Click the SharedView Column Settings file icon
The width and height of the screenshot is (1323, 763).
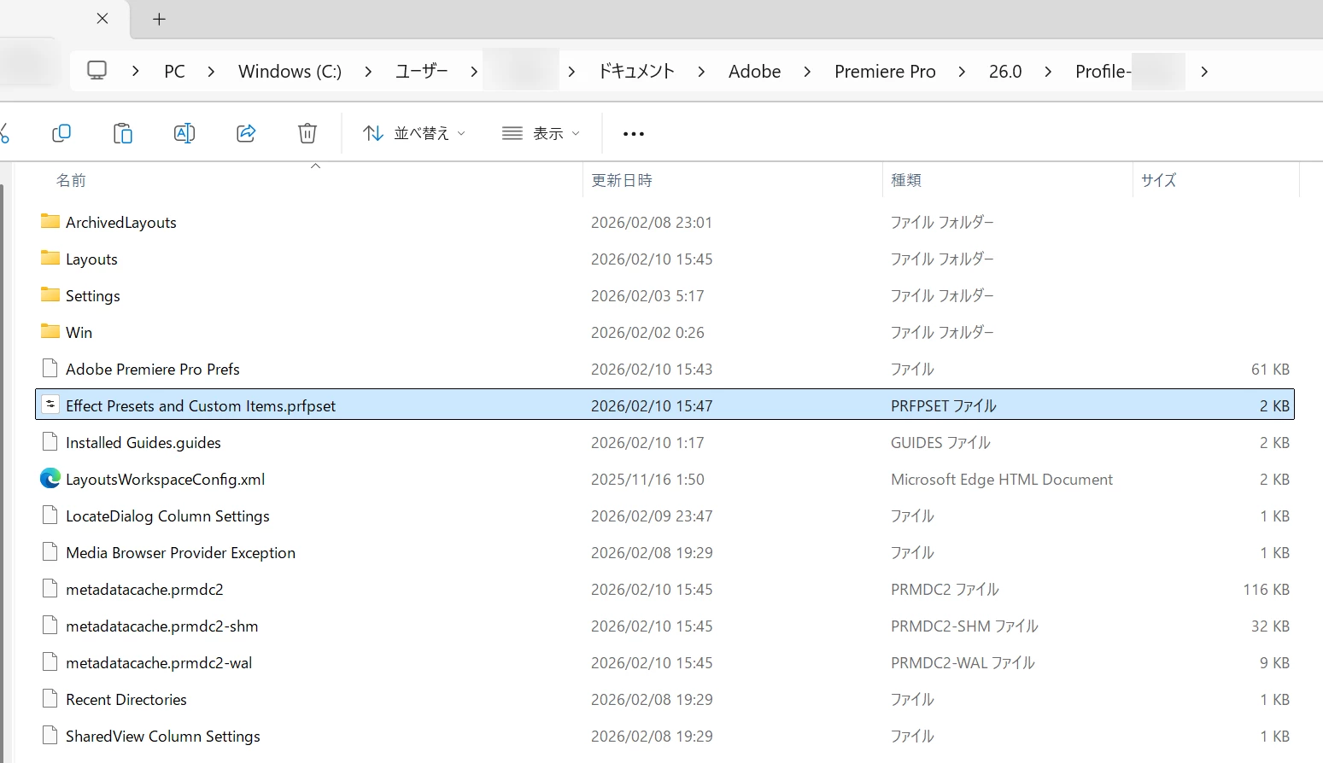(x=50, y=736)
